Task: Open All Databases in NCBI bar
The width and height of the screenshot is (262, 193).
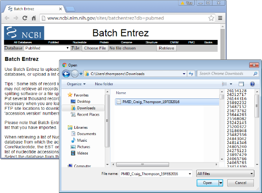Action: 23,42
